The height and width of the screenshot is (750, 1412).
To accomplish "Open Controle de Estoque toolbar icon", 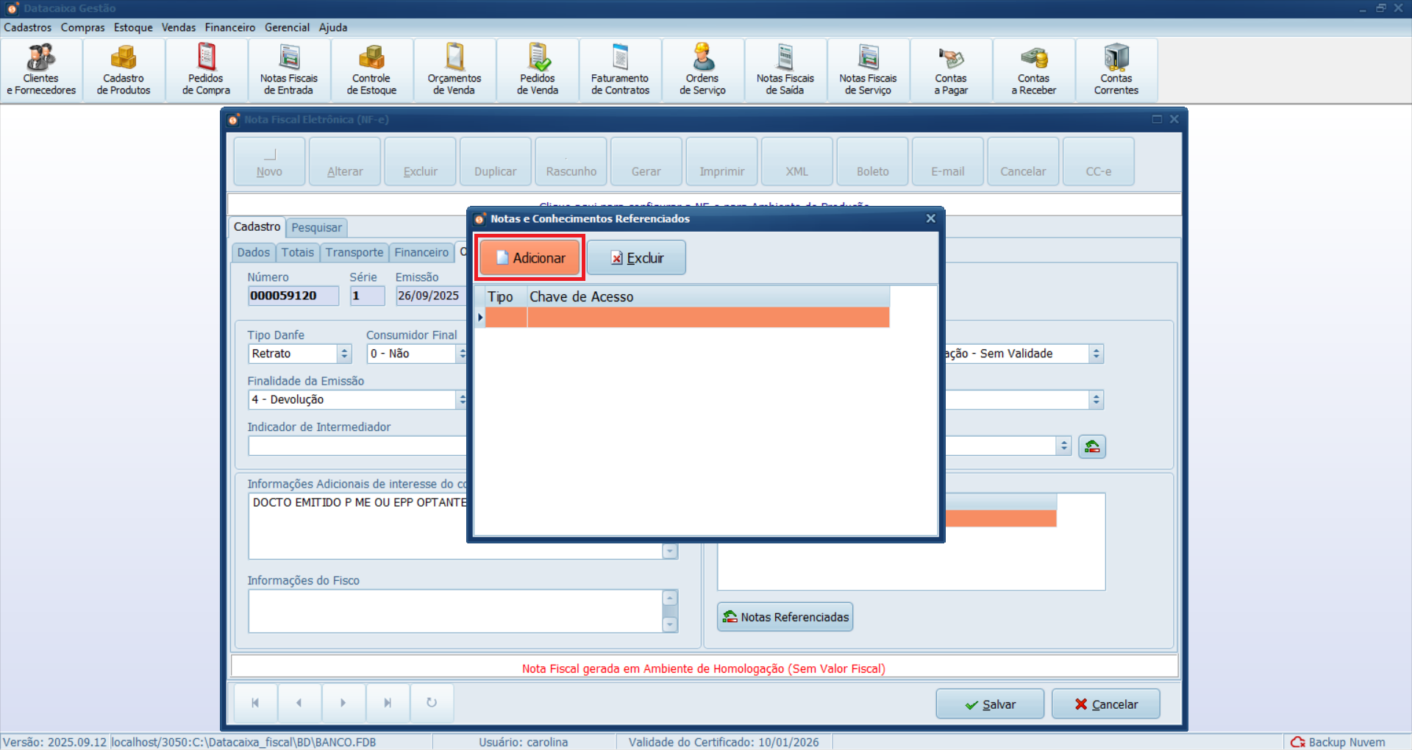I will click(371, 71).
